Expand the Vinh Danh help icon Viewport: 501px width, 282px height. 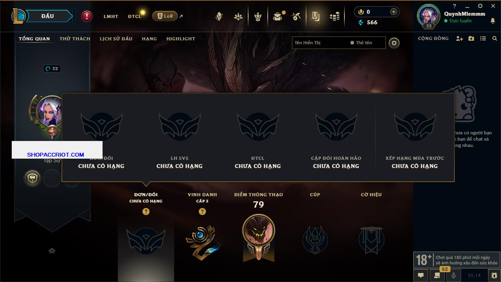[x=202, y=211]
